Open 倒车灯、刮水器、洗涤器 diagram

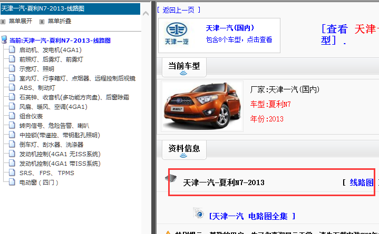pyautogui.click(x=51, y=145)
